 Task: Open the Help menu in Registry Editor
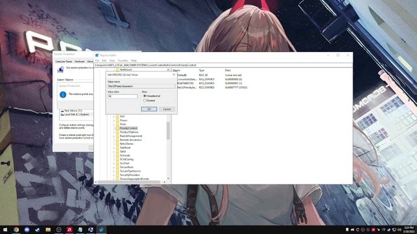click(134, 60)
